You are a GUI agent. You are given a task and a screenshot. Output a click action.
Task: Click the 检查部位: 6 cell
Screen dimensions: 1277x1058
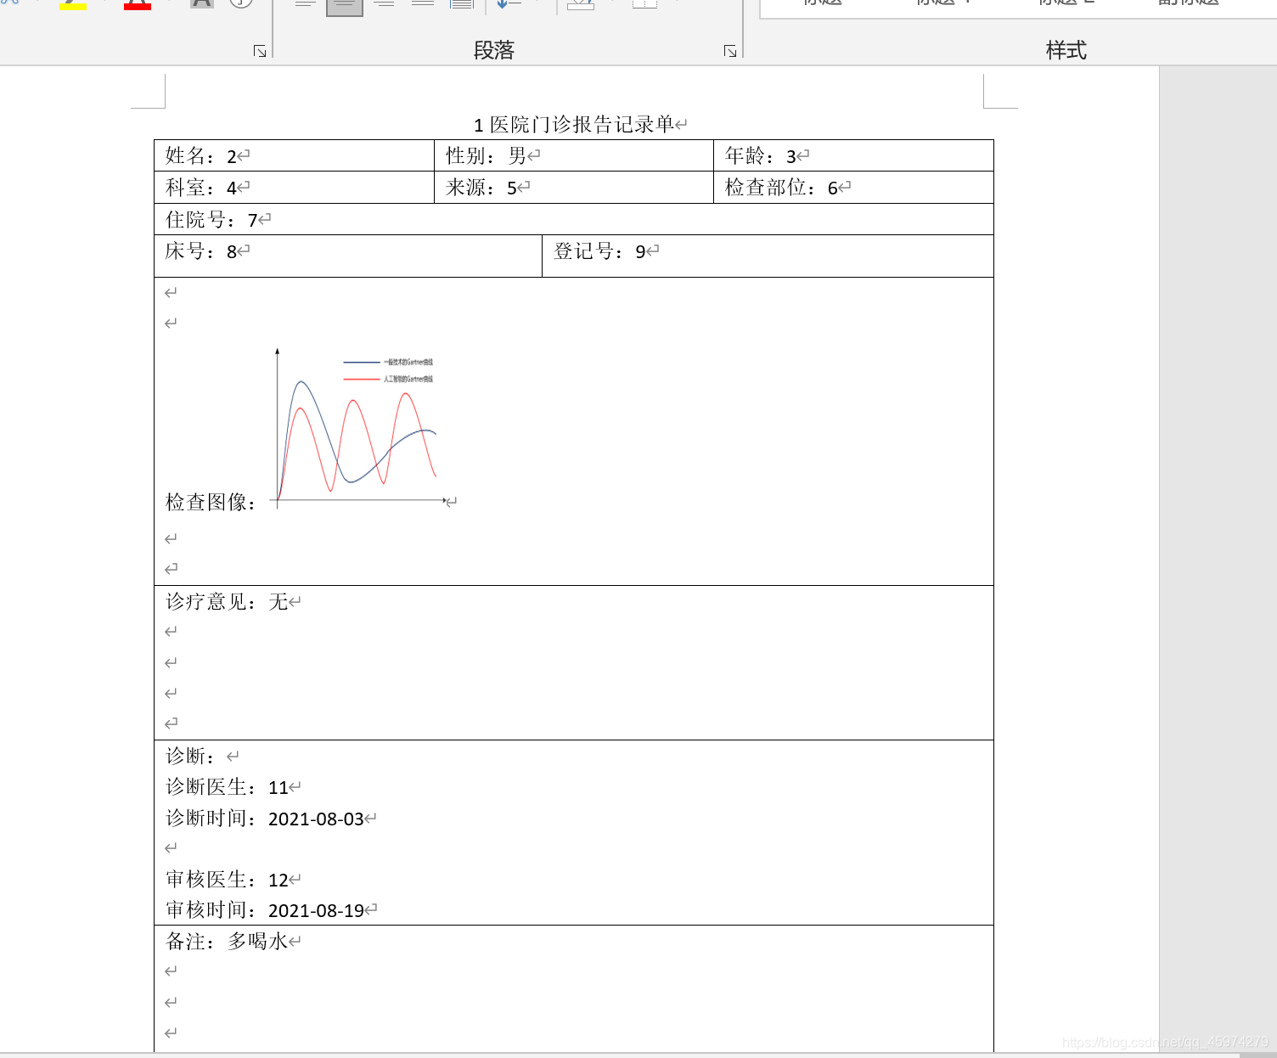point(853,188)
